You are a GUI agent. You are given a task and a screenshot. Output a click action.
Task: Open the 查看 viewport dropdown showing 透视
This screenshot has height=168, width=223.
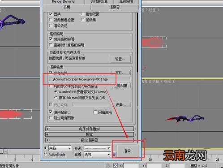tap(97, 155)
